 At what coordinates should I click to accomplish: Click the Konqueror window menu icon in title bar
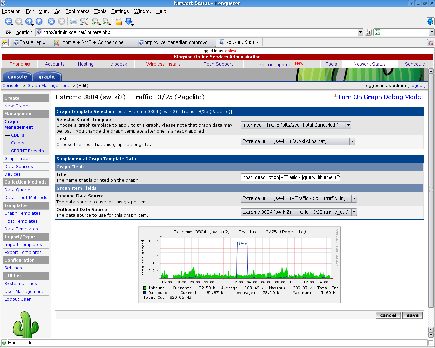point(3,3)
